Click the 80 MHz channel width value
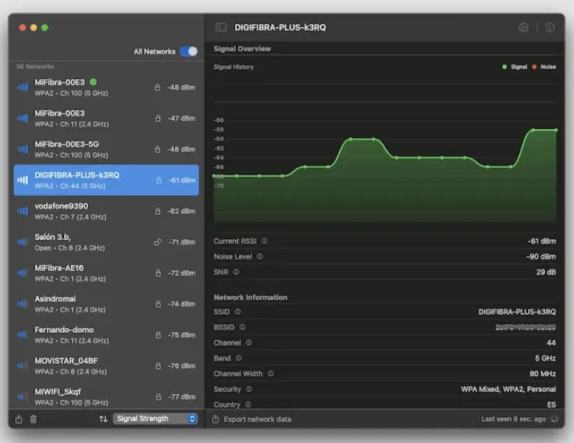Image resolution: width=574 pixels, height=443 pixels. [543, 373]
